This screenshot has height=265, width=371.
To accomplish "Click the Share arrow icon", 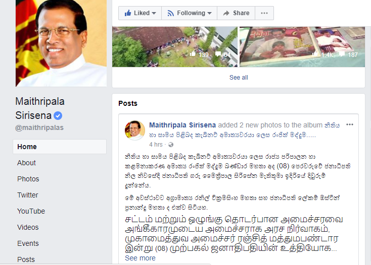I will tap(226, 13).
